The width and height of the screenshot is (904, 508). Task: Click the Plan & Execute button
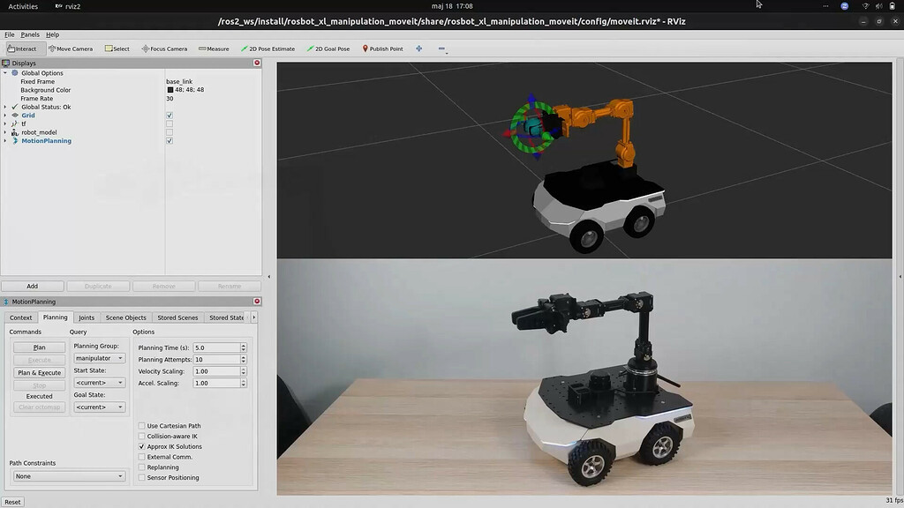tap(37, 372)
